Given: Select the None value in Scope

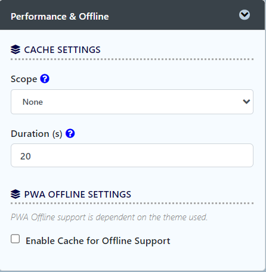Looking at the screenshot, I should 33,102.
